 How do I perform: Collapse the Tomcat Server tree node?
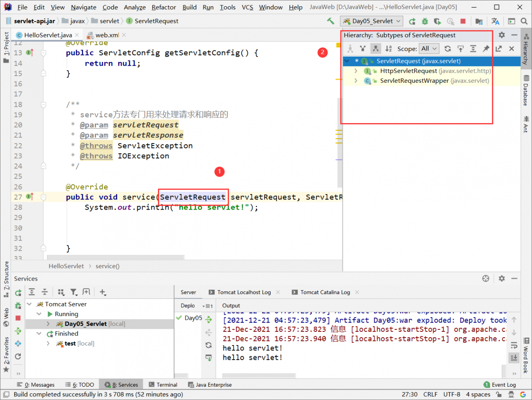tap(30, 304)
